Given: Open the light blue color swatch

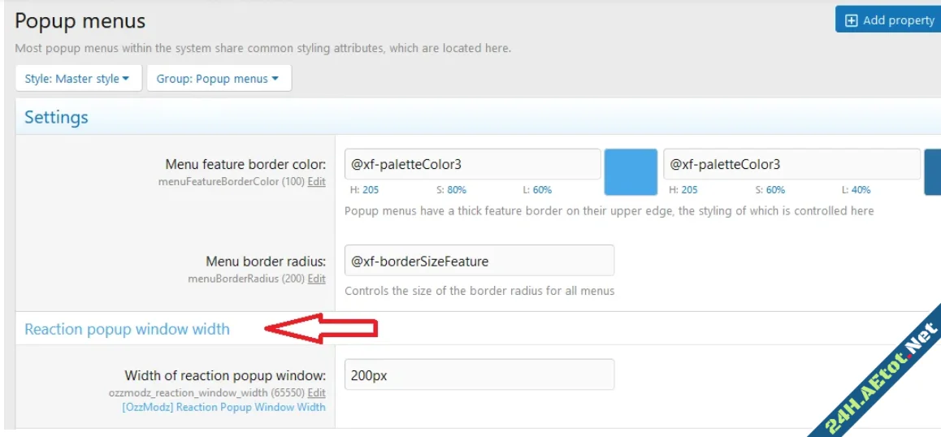Looking at the screenshot, I should (631, 172).
